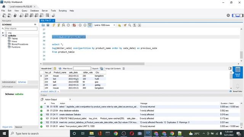Click Windows Start button
Screen dimensions: 244x137
[4, 134]
